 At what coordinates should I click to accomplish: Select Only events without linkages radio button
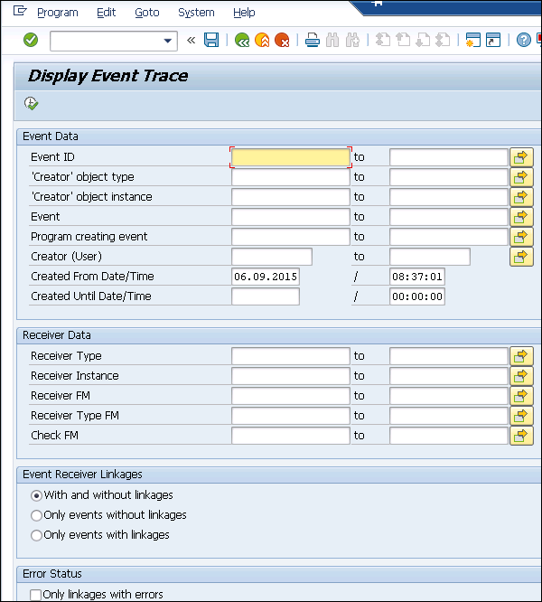(36, 515)
